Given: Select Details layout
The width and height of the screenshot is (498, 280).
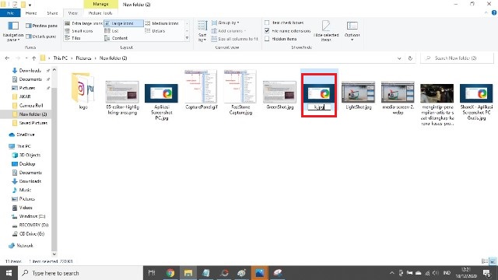Looking at the screenshot, I should (155, 31).
